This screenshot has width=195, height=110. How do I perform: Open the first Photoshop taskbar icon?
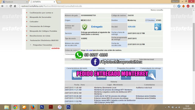click(42, 107)
